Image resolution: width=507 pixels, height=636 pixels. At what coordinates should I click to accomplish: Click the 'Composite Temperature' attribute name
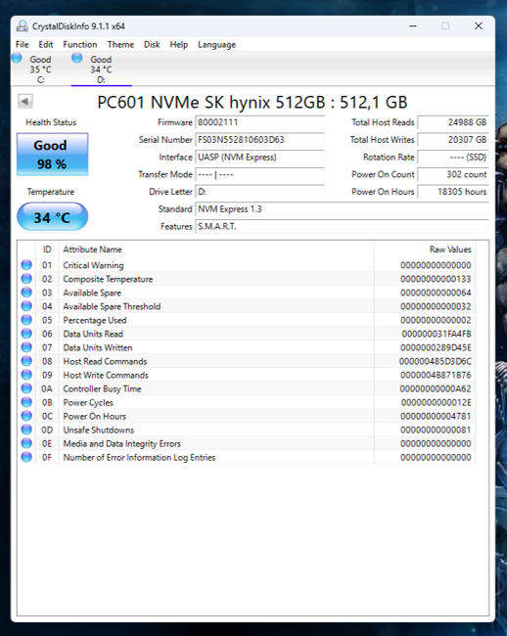[108, 279]
